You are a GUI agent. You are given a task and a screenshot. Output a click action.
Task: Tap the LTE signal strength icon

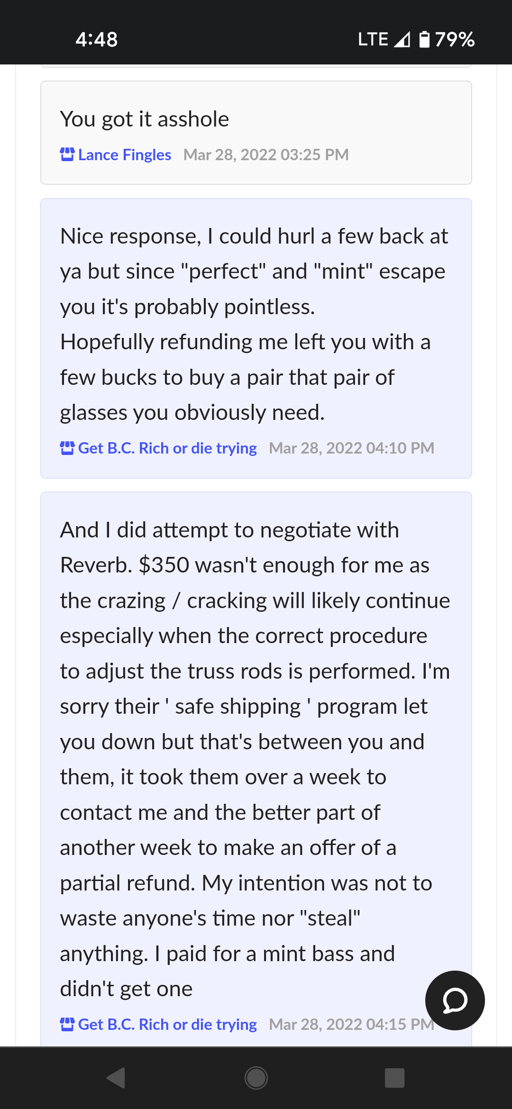(x=402, y=39)
